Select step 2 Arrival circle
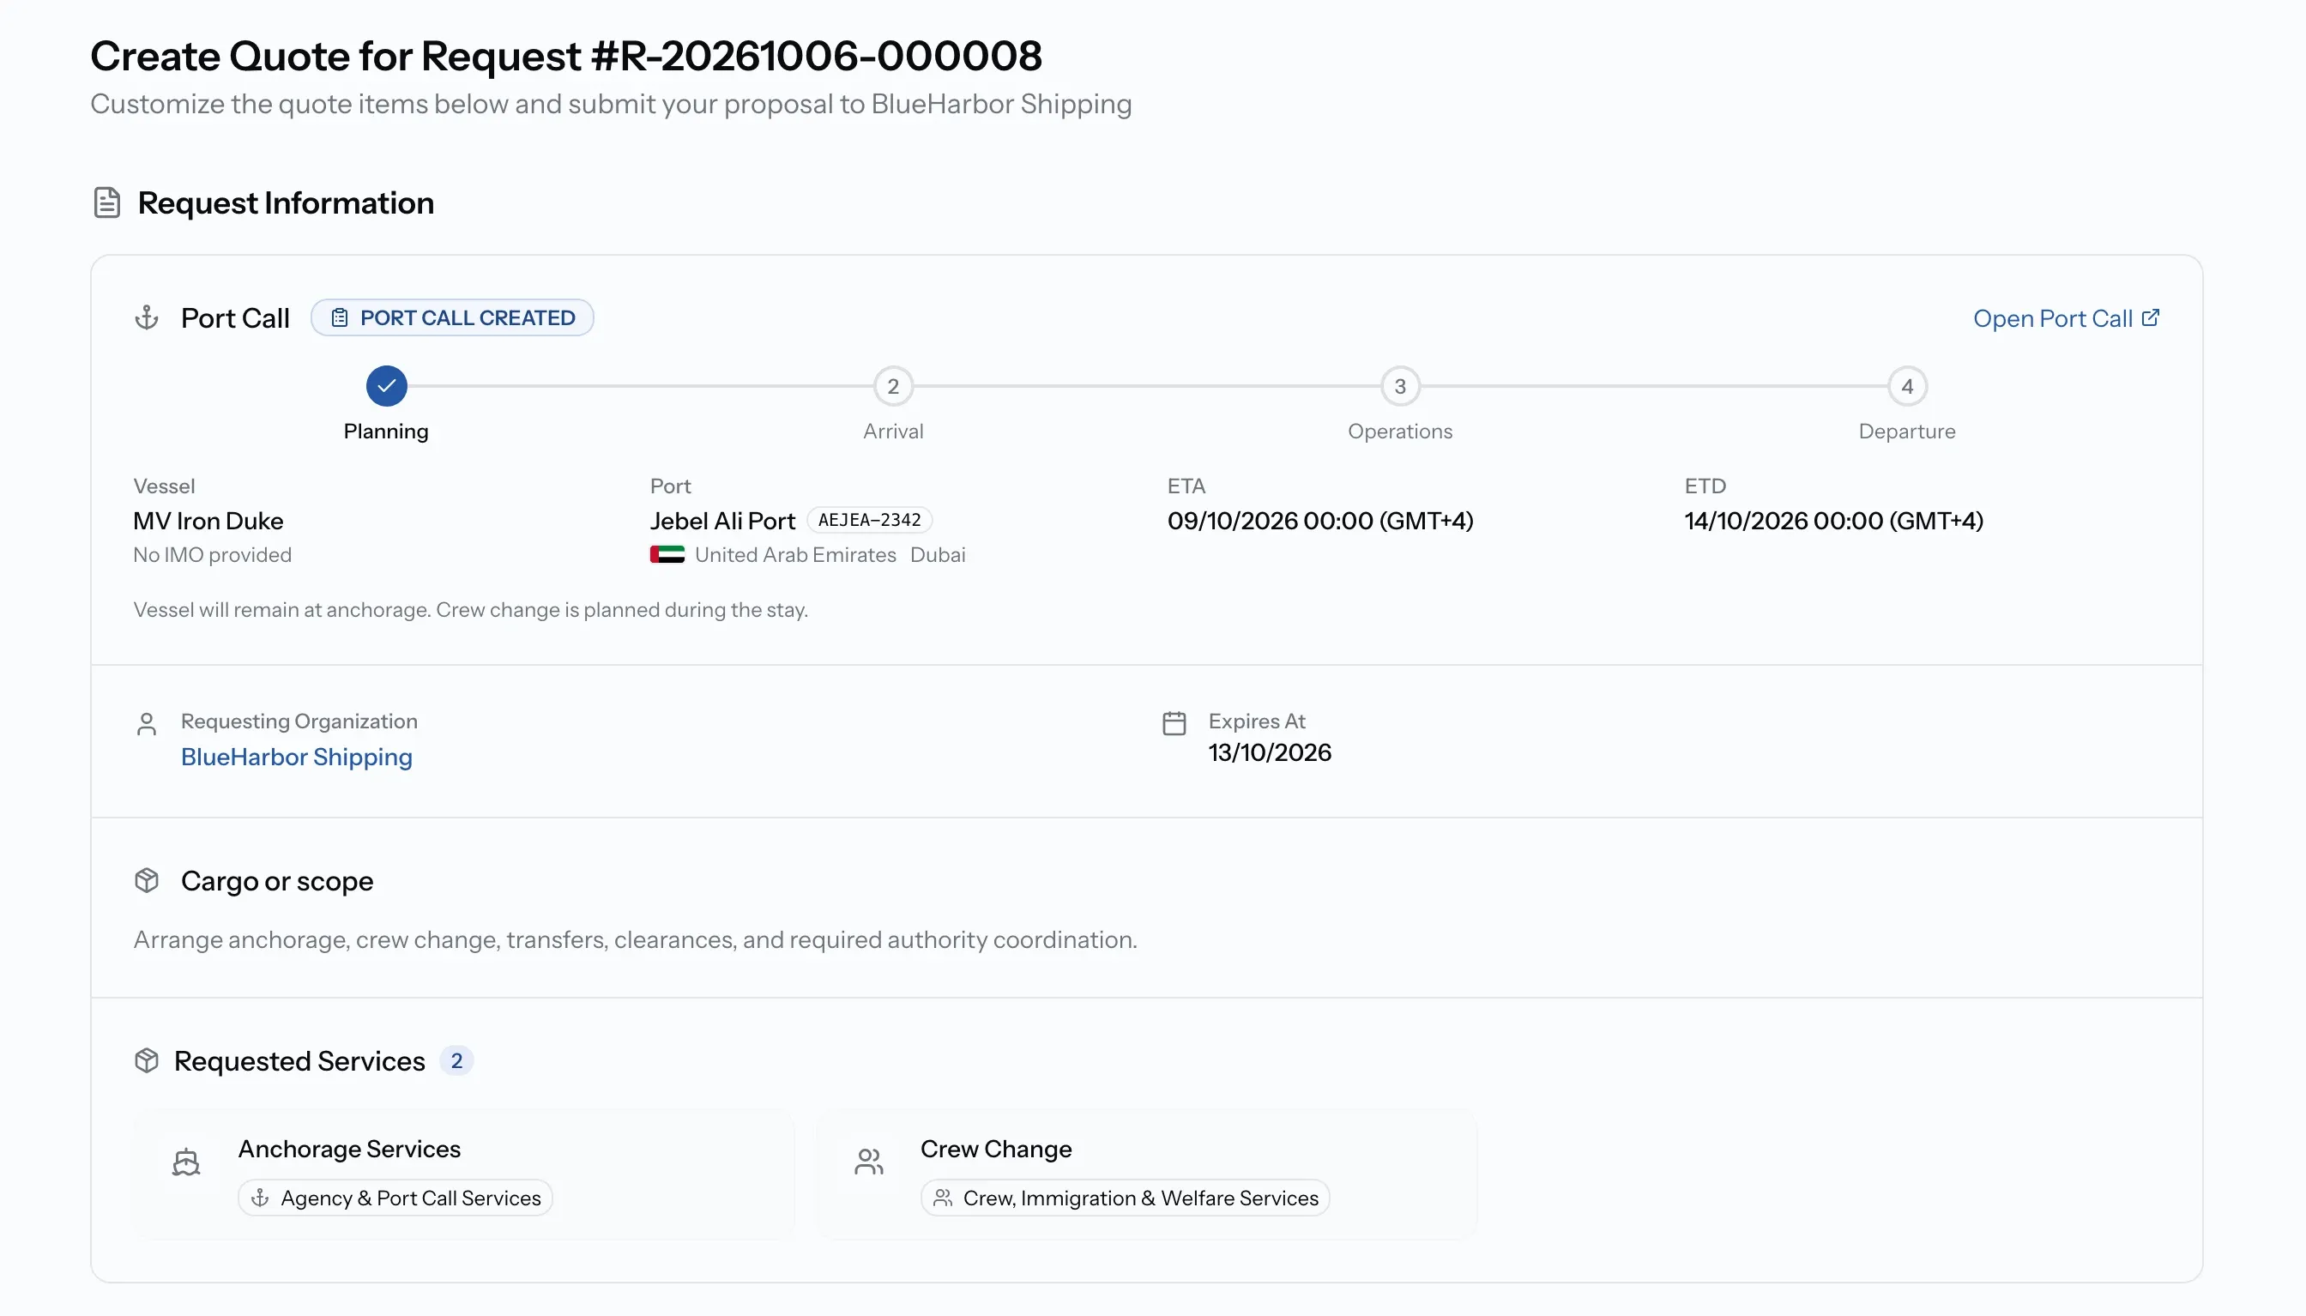 [893, 386]
